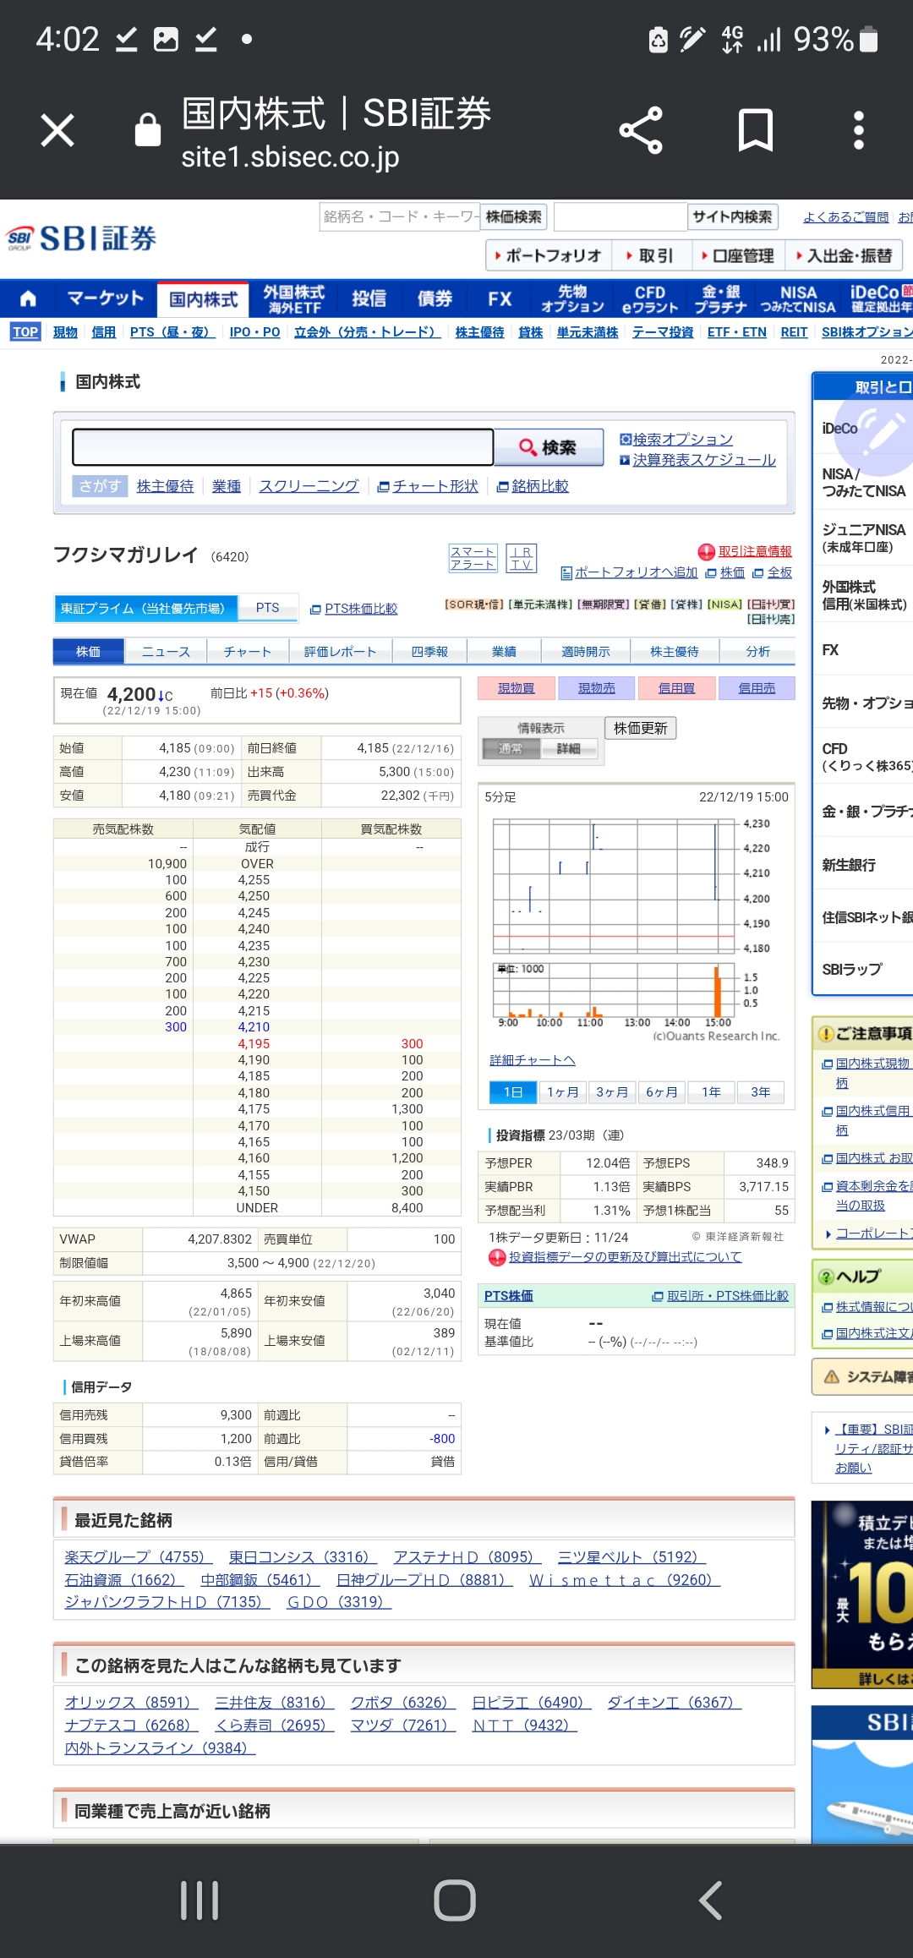The width and height of the screenshot is (913, 1958).
Task: Click the magnifier 検索 button
Action: click(549, 447)
